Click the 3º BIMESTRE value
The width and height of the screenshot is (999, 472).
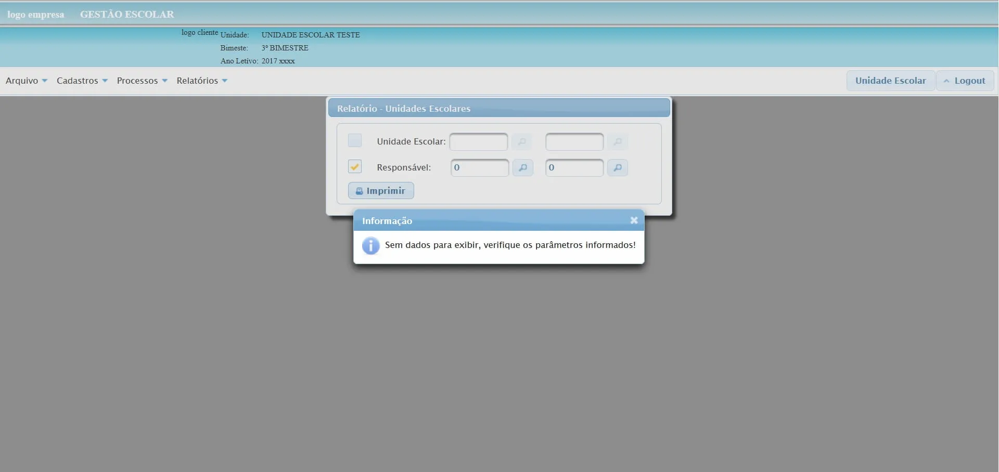point(285,48)
